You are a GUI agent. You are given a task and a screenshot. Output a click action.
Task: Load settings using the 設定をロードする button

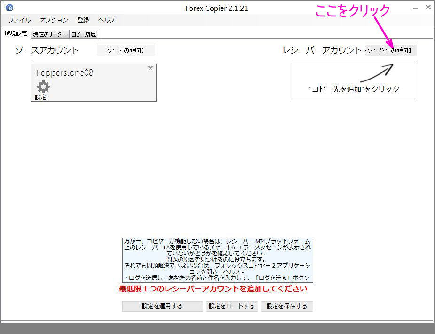tap(232, 306)
